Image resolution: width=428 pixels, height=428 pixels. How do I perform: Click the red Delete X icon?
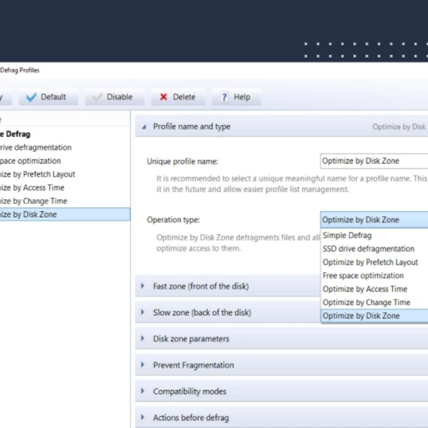163,97
